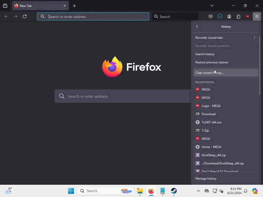This screenshot has width=263, height=197.
Task: Click the center page search field
Action: click(x=123, y=96)
